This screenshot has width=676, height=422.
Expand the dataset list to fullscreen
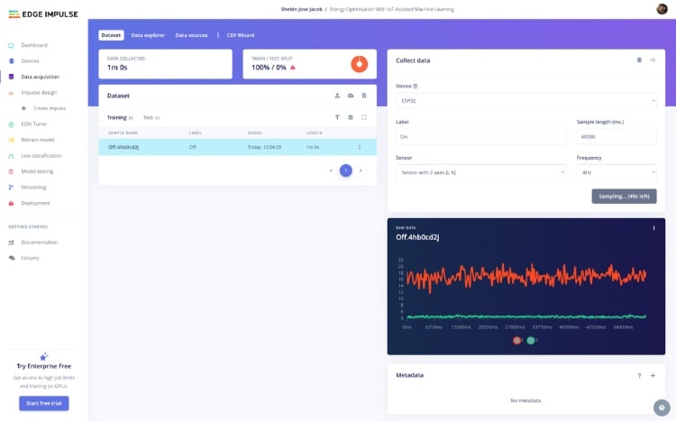pyautogui.click(x=364, y=117)
